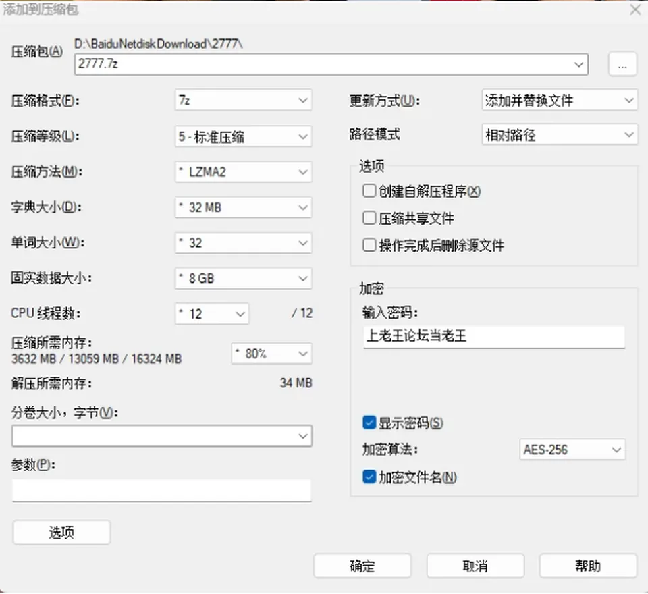Open the 压缩方法 LZMA2 dropdown
Screen dimensions: 648x594
pos(244,171)
